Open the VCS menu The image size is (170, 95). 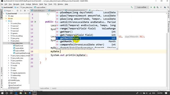[55, 4]
